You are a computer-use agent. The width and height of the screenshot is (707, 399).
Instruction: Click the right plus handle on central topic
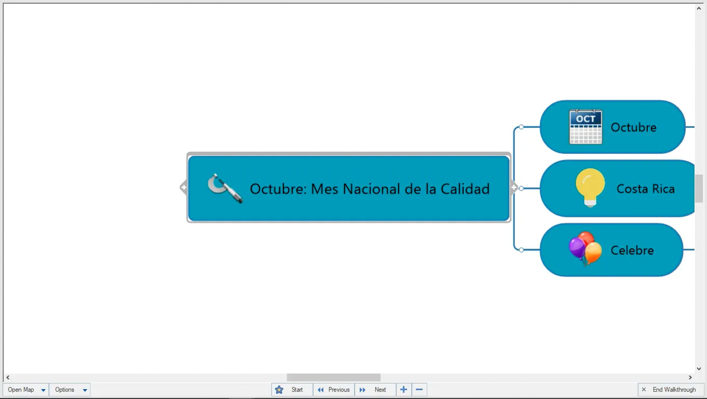click(513, 187)
